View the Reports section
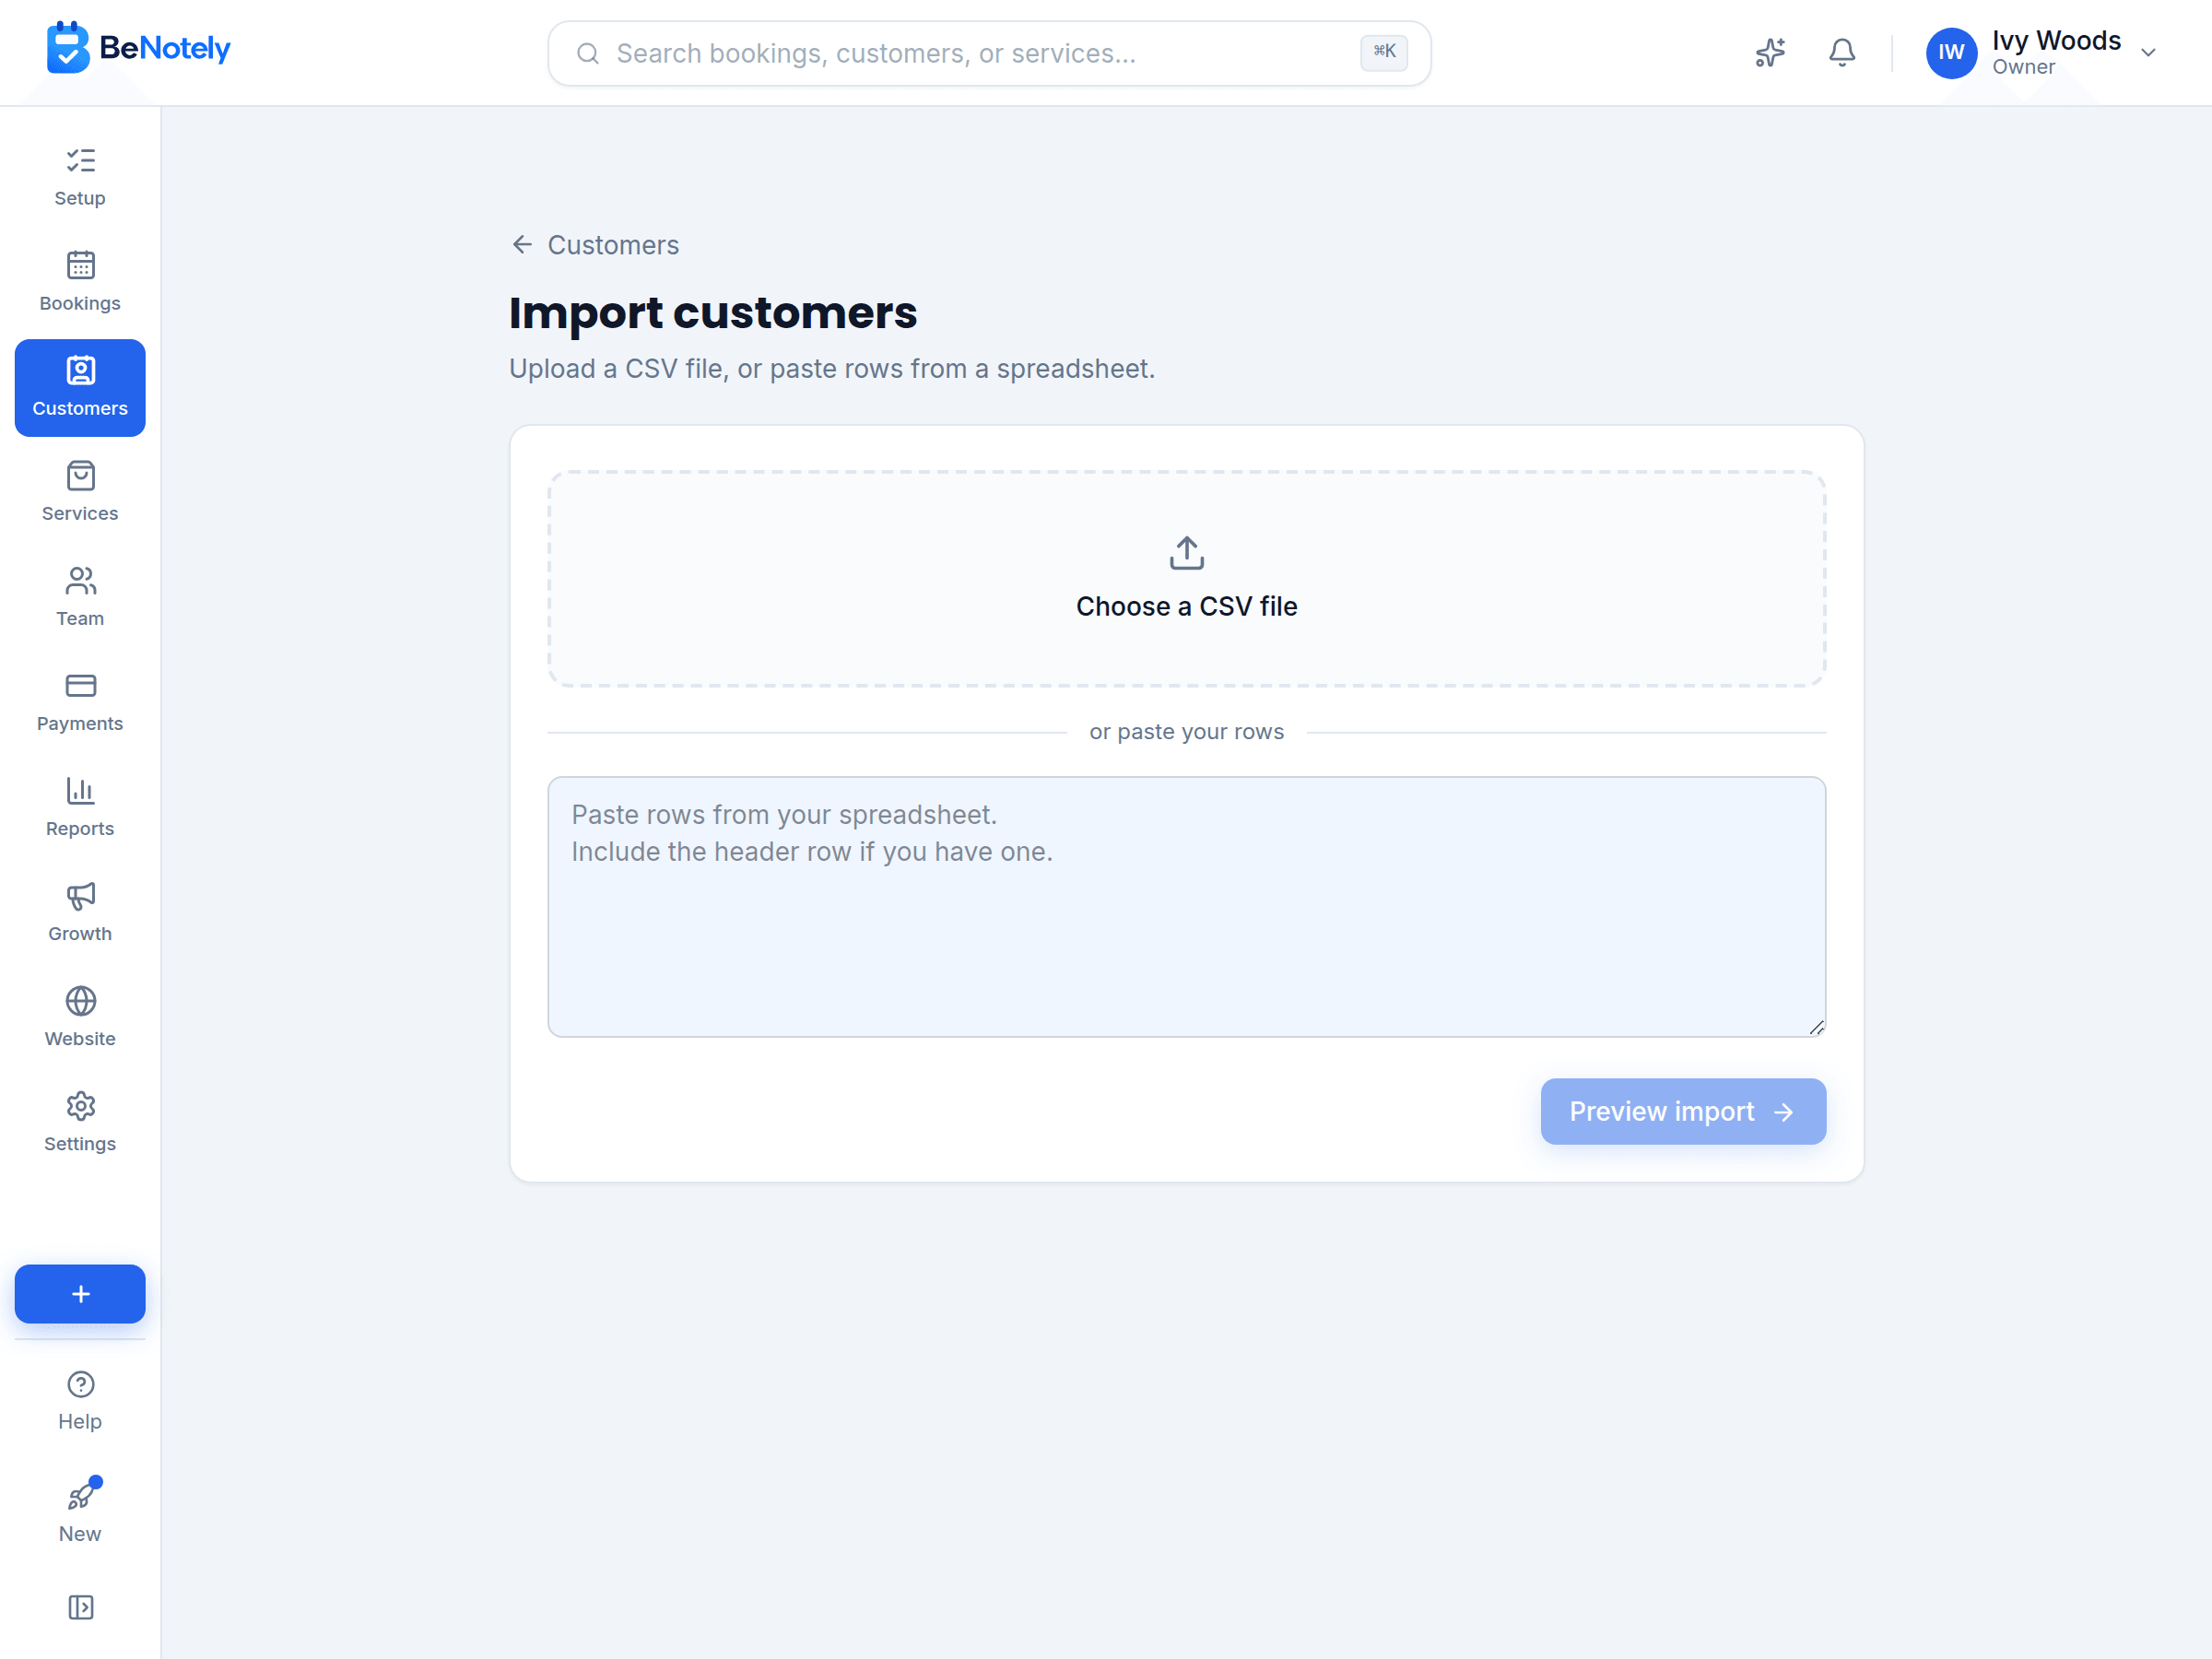2212x1659 pixels. [x=80, y=807]
